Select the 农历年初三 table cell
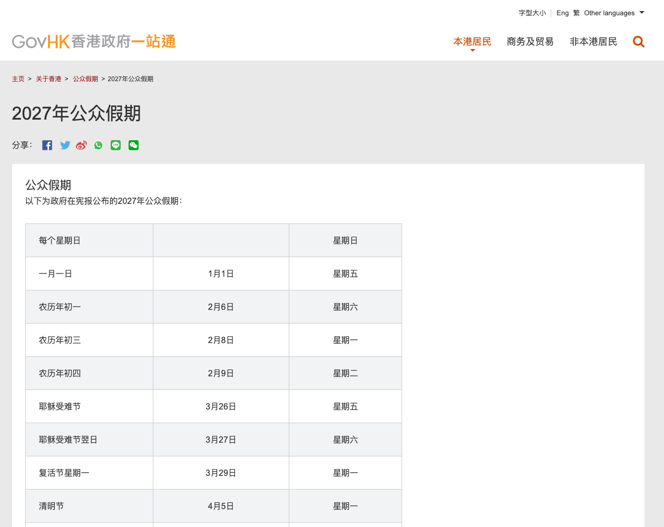The image size is (664, 527). tap(90, 340)
